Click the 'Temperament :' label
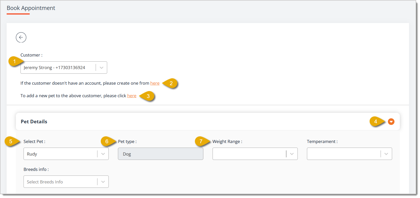Image resolution: width=420 pixels, height=198 pixels. pyautogui.click(x=322, y=141)
